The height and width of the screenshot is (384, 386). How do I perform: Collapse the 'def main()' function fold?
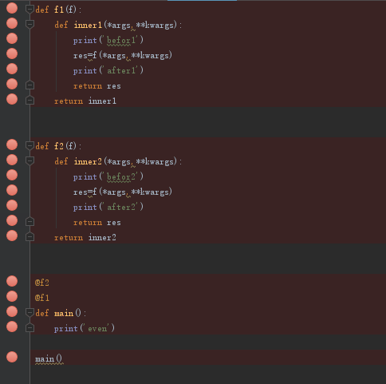pyautogui.click(x=30, y=313)
